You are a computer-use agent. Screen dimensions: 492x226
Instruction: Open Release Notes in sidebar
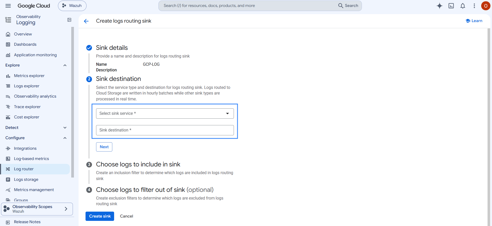[x=27, y=222]
